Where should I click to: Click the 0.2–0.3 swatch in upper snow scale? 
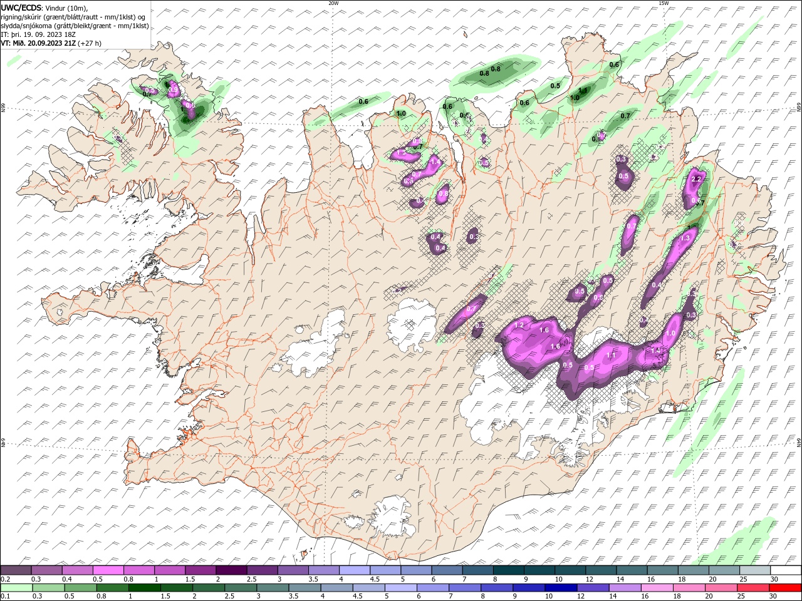[16, 570]
